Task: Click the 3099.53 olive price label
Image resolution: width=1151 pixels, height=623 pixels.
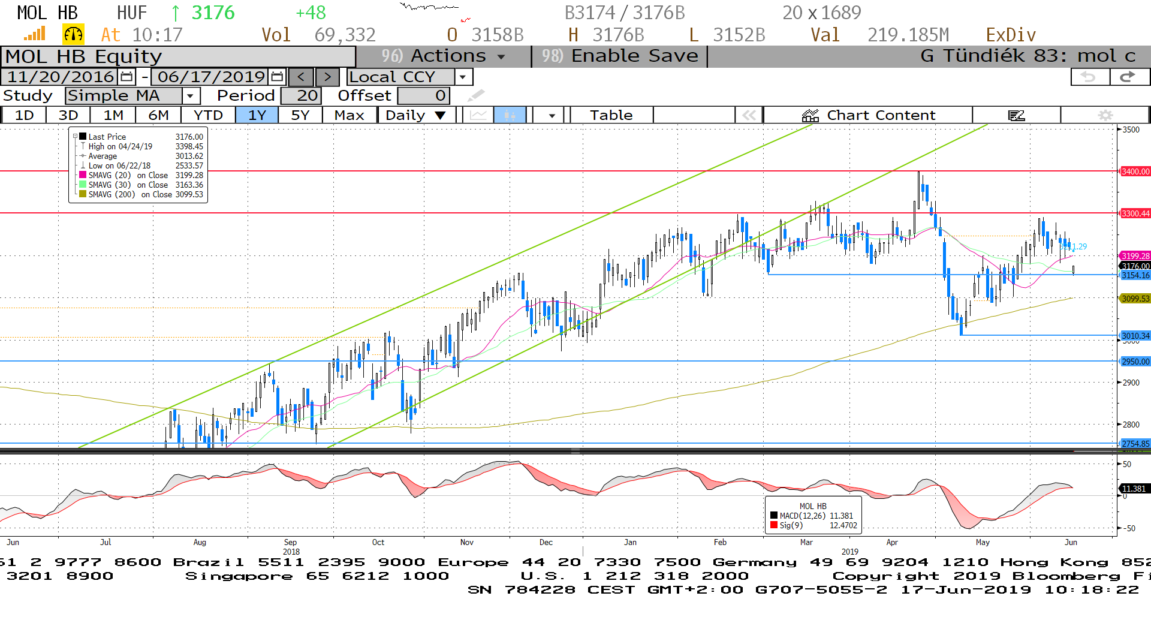Action: click(x=1135, y=299)
